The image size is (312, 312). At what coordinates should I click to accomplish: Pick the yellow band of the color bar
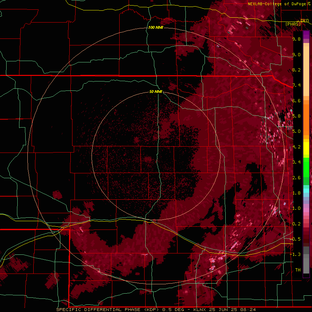pos(306,148)
